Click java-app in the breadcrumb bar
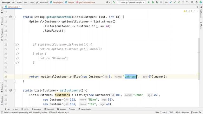This screenshot has height=114, width=203. pyautogui.click(x=6, y=2)
